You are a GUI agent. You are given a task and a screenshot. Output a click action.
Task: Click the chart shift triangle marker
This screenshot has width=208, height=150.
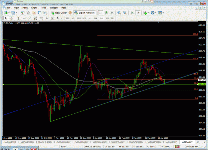pos(158,22)
